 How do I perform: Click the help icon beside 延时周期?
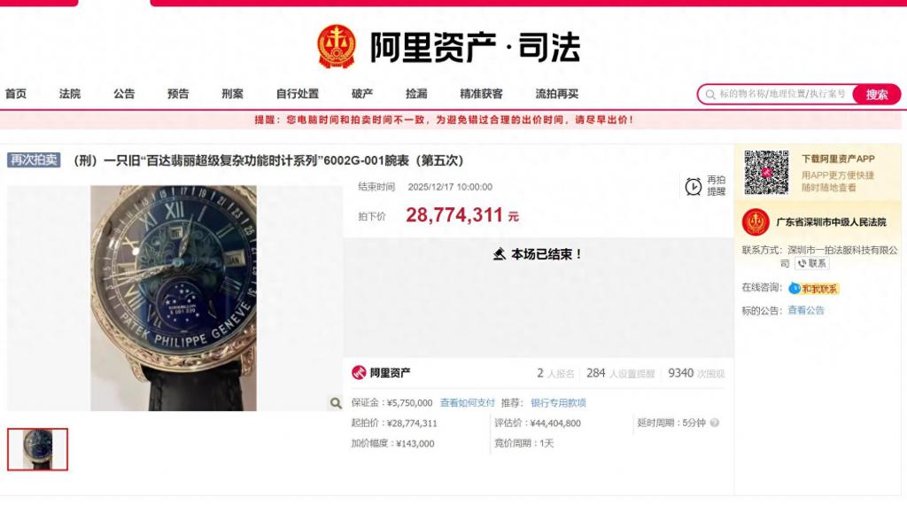pyautogui.click(x=715, y=423)
